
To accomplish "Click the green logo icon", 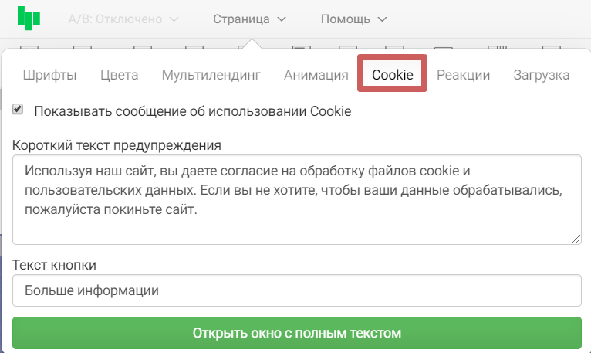I will point(29,19).
